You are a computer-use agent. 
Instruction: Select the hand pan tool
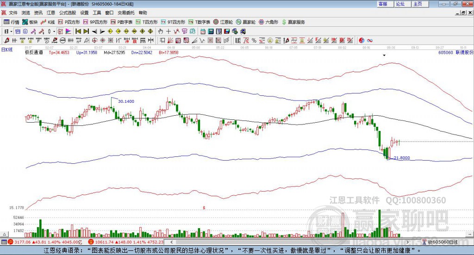[161, 31]
